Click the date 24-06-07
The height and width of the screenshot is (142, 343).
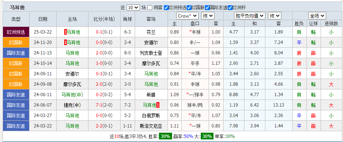point(43,105)
